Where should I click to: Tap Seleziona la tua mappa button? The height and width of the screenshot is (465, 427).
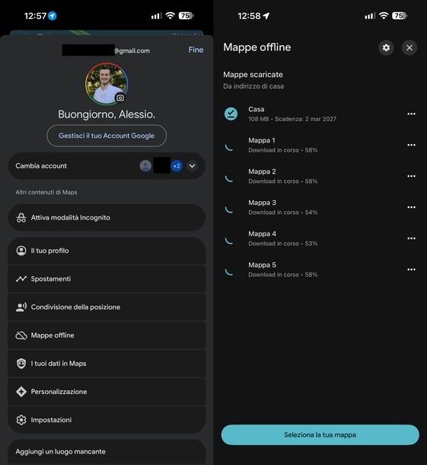320,435
